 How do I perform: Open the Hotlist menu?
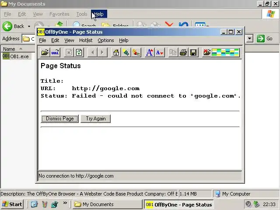click(86, 40)
